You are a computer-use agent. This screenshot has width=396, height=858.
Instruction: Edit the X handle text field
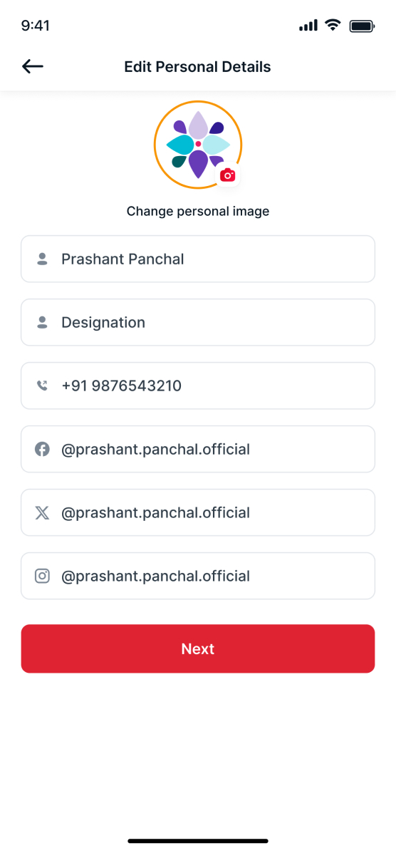pos(198,512)
